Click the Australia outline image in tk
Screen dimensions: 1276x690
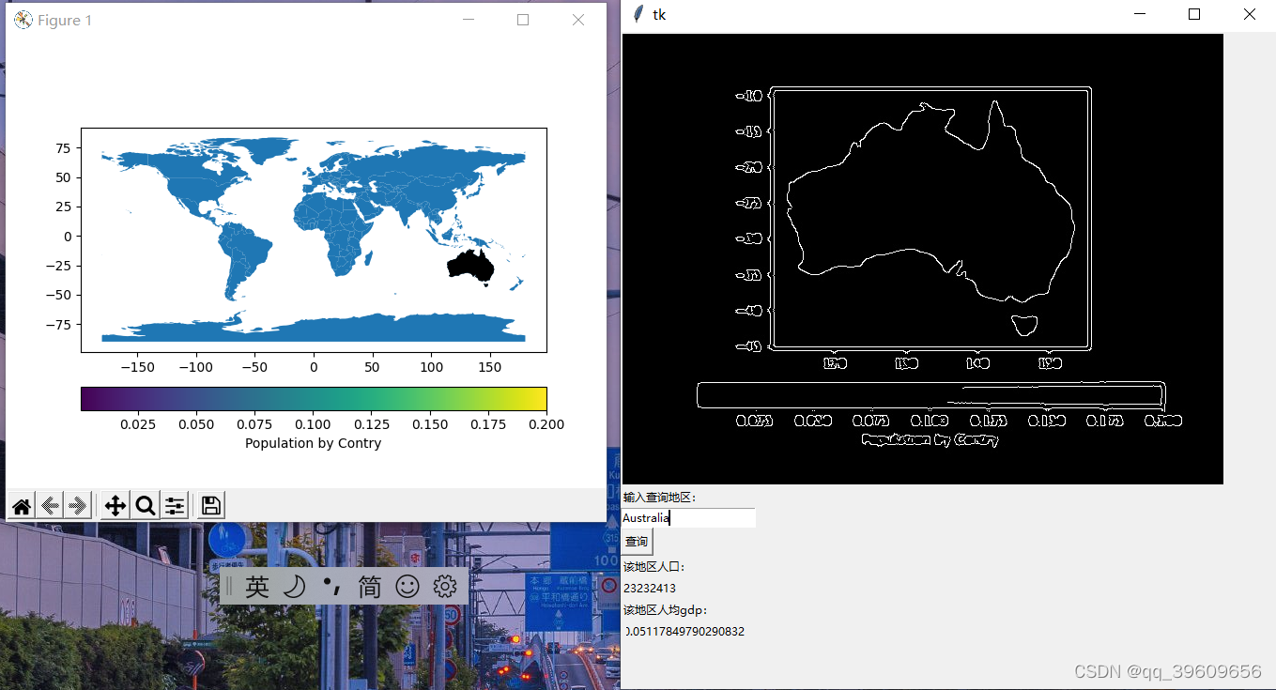tap(923, 259)
